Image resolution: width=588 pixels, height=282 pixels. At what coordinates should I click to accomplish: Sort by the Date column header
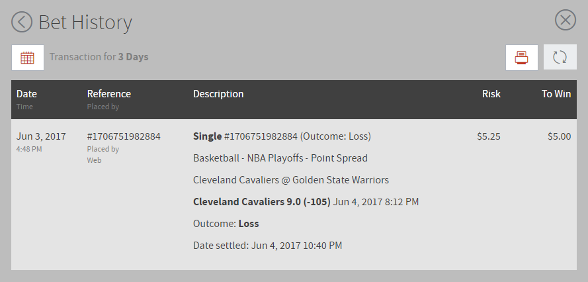[x=26, y=94]
